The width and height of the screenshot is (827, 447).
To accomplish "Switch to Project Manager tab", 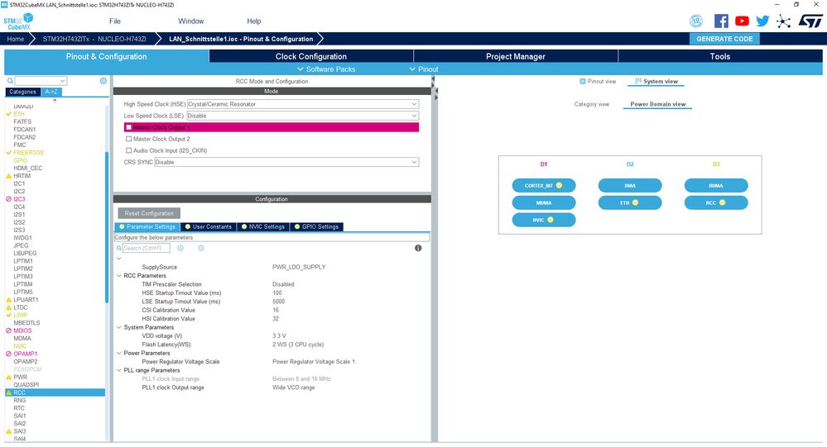I will (x=515, y=56).
